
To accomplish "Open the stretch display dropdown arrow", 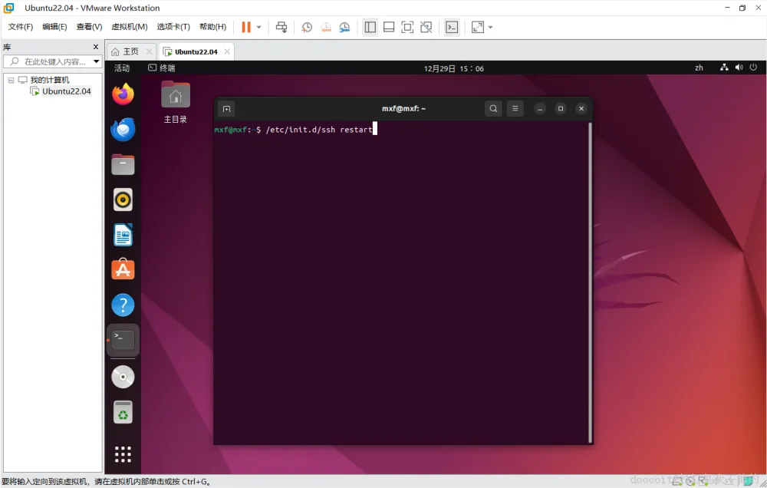I will click(491, 28).
